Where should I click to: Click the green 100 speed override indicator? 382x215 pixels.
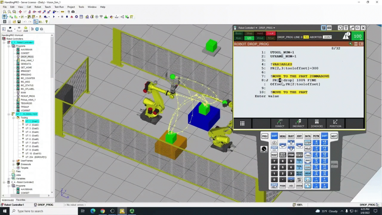(357, 36)
